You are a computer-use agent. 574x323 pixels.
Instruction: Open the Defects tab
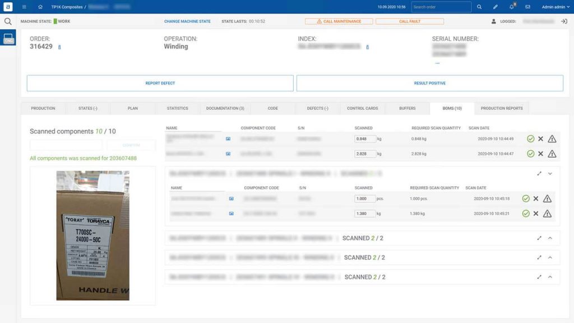(x=317, y=108)
